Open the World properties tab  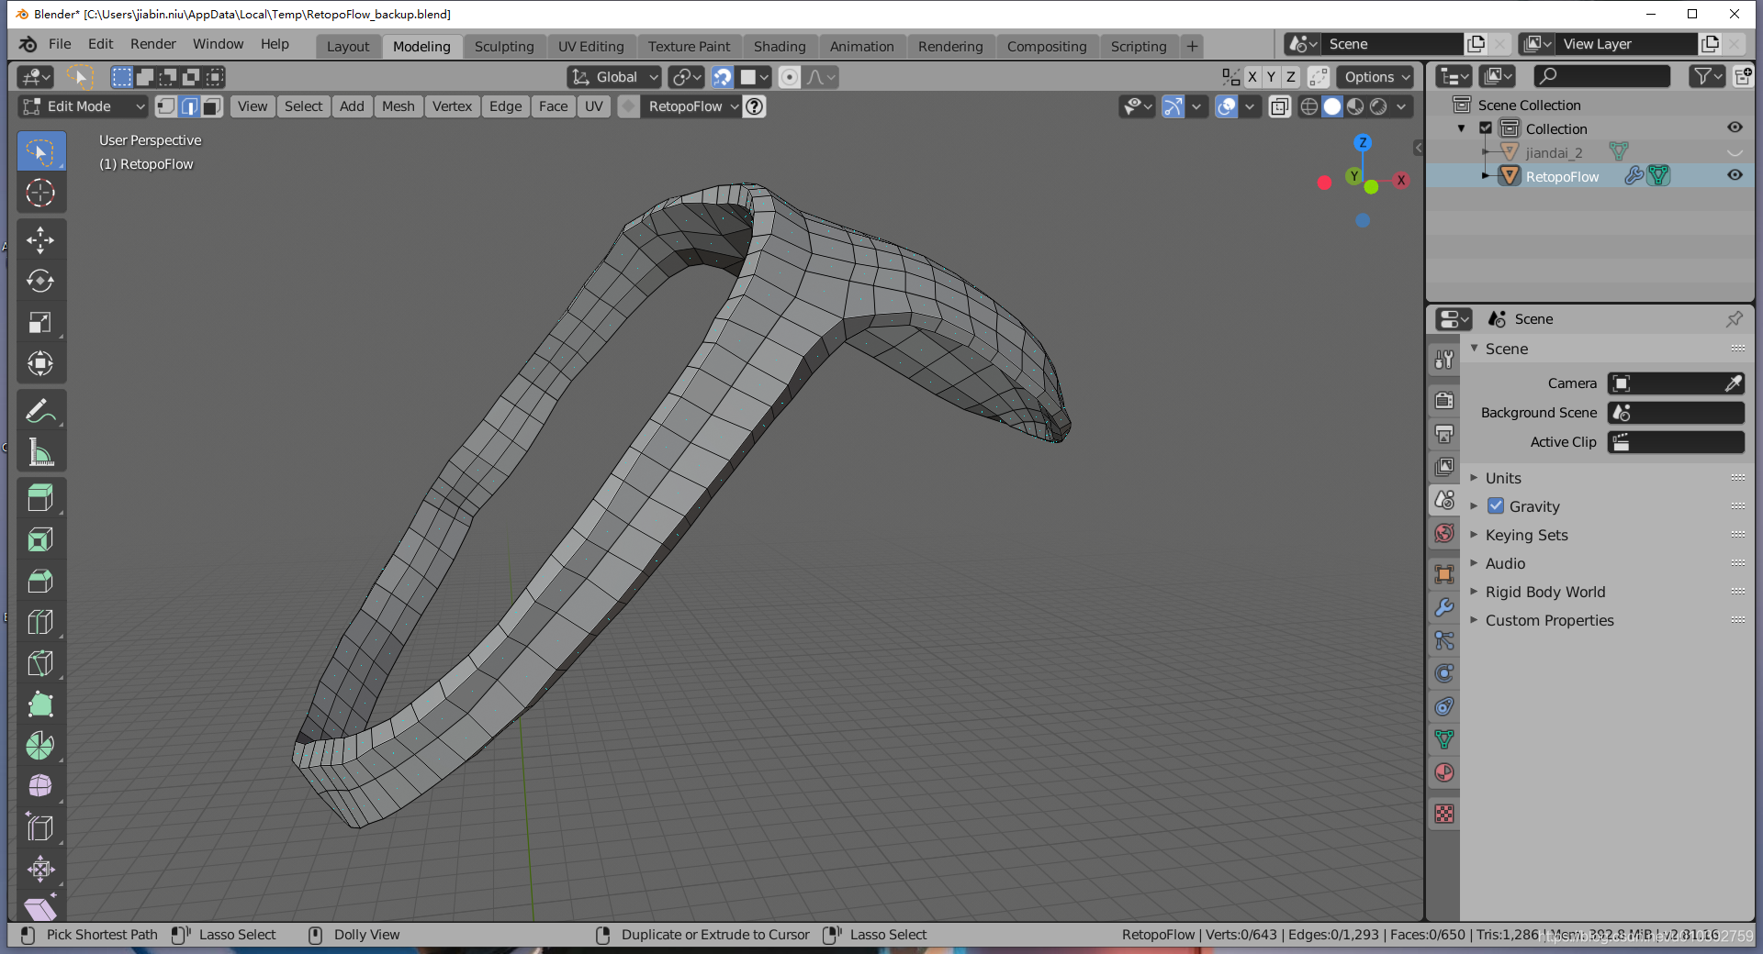point(1444,533)
